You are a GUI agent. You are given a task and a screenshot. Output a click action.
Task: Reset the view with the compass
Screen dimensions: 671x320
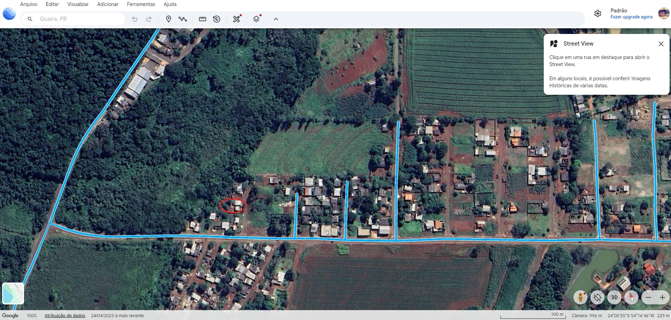coord(631,297)
